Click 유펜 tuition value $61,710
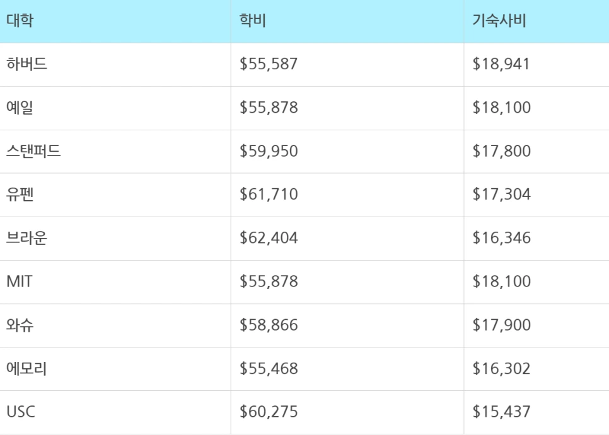 pyautogui.click(x=269, y=195)
